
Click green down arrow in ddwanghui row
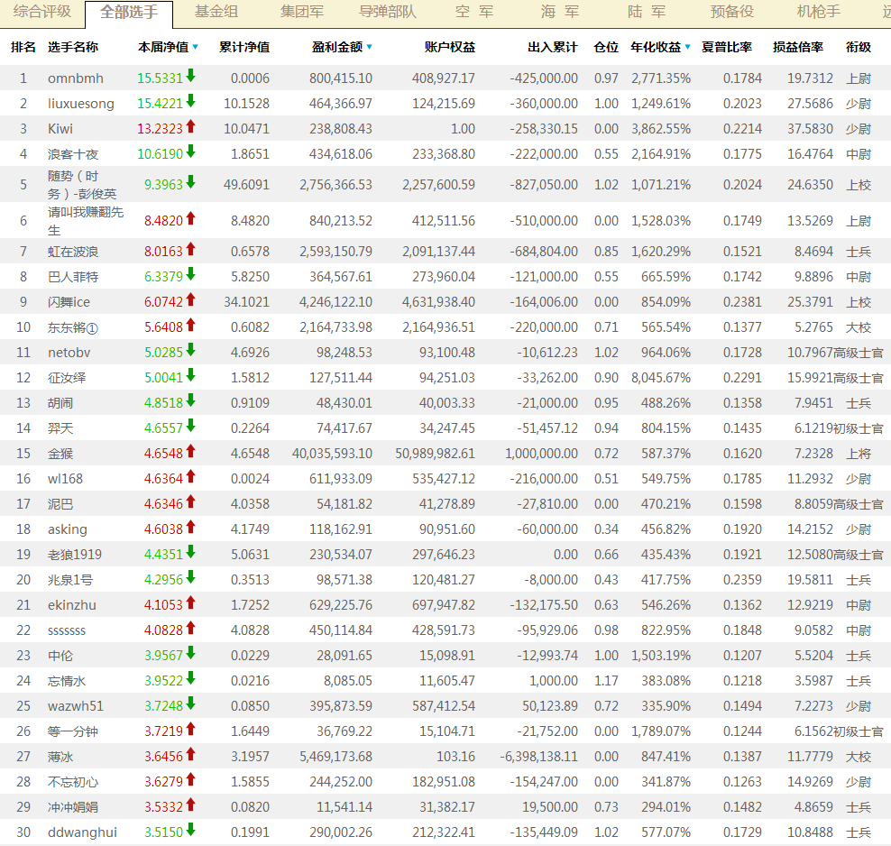click(191, 830)
